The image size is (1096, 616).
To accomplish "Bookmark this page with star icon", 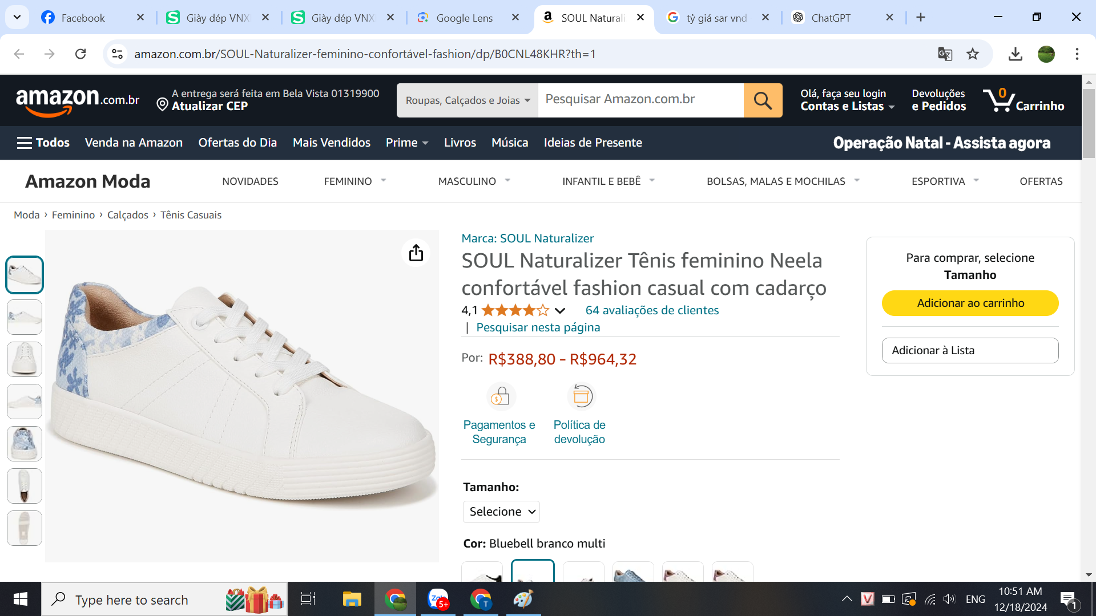I will [973, 54].
